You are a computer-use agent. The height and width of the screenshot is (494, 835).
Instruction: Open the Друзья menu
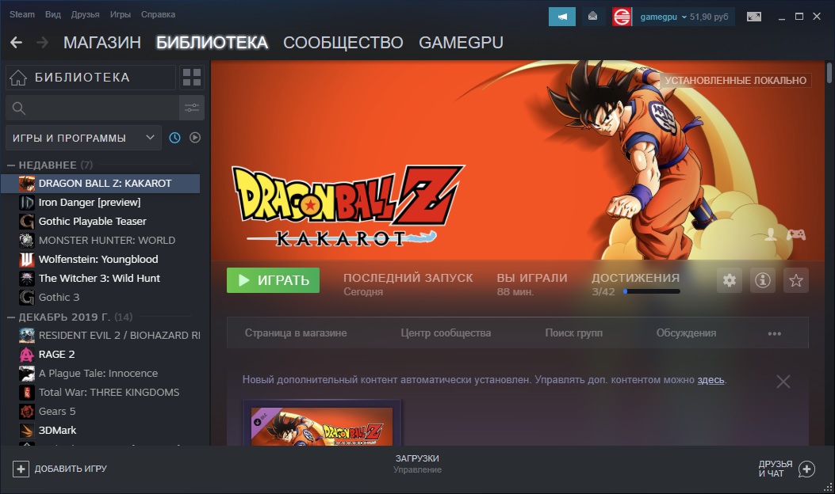(85, 14)
